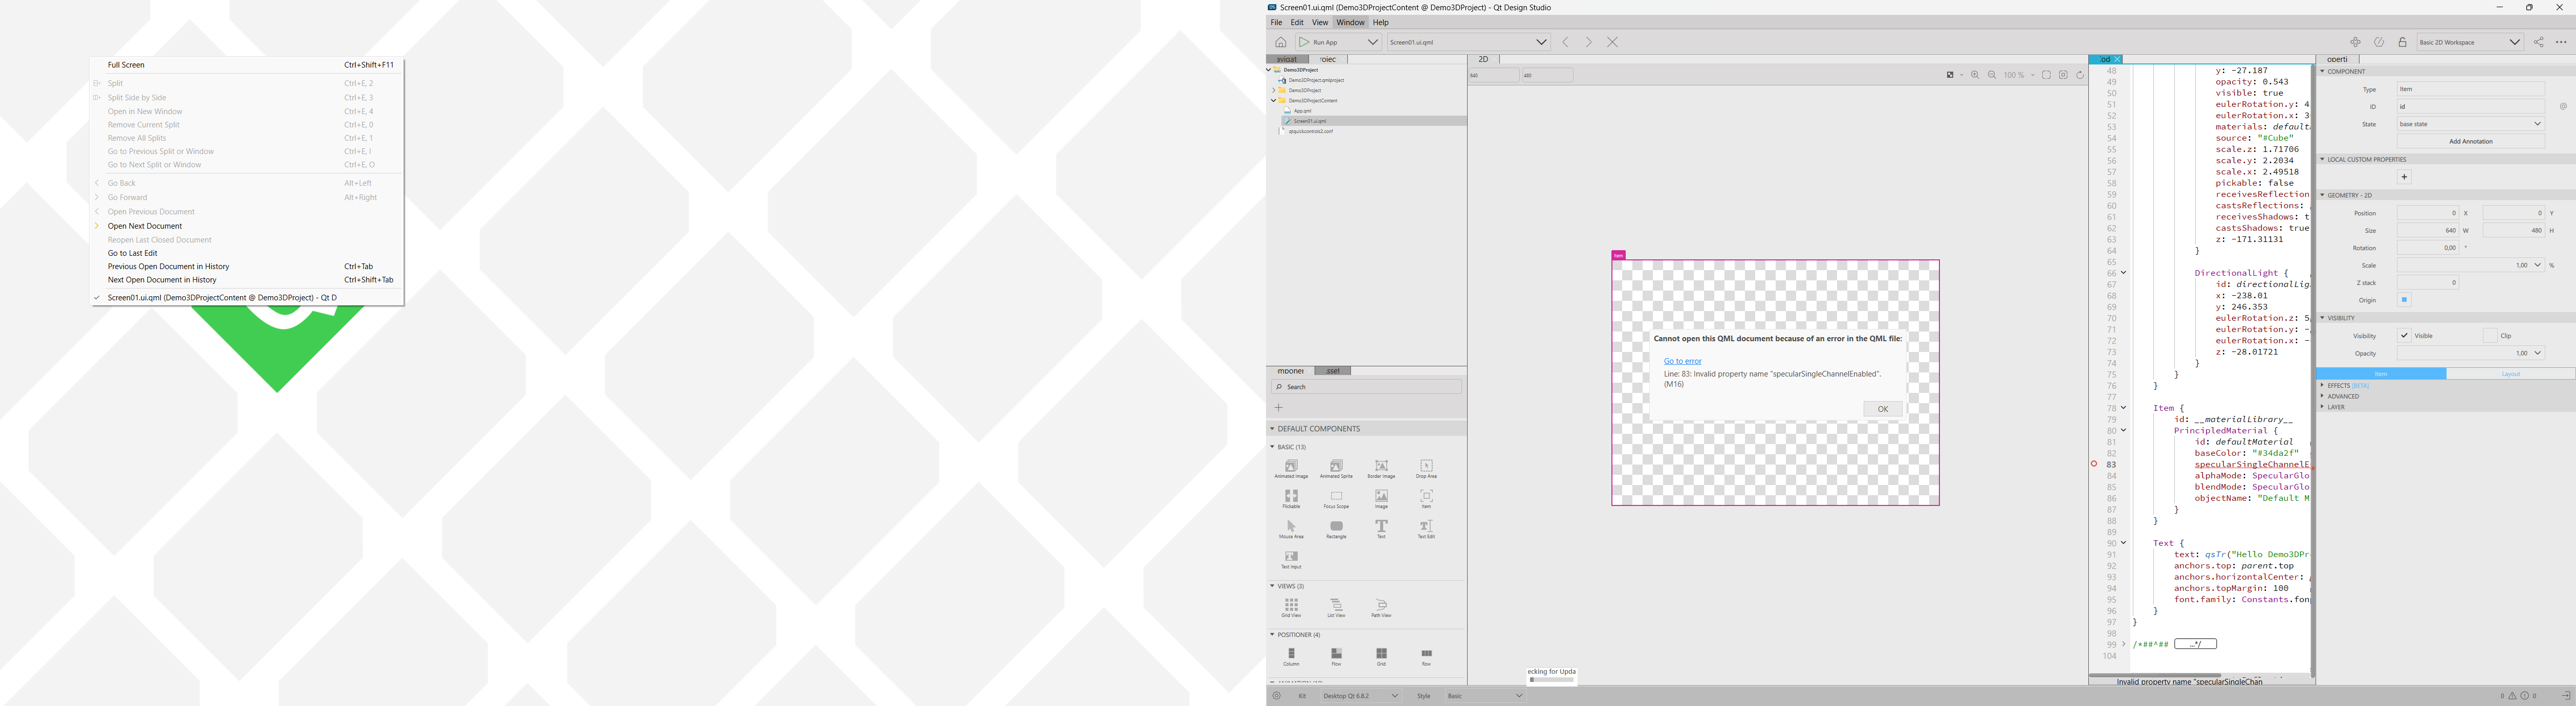Expand the ADVANCED section
This screenshot has height=706, width=2576.
2322,396
